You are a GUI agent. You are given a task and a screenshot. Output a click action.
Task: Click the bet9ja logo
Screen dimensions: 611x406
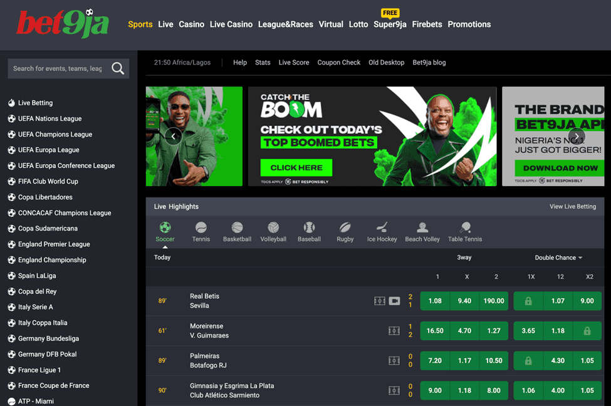[x=62, y=23]
